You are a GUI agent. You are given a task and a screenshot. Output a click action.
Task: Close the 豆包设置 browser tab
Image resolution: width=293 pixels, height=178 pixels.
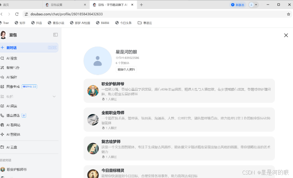pyautogui.click(x=85, y=5)
